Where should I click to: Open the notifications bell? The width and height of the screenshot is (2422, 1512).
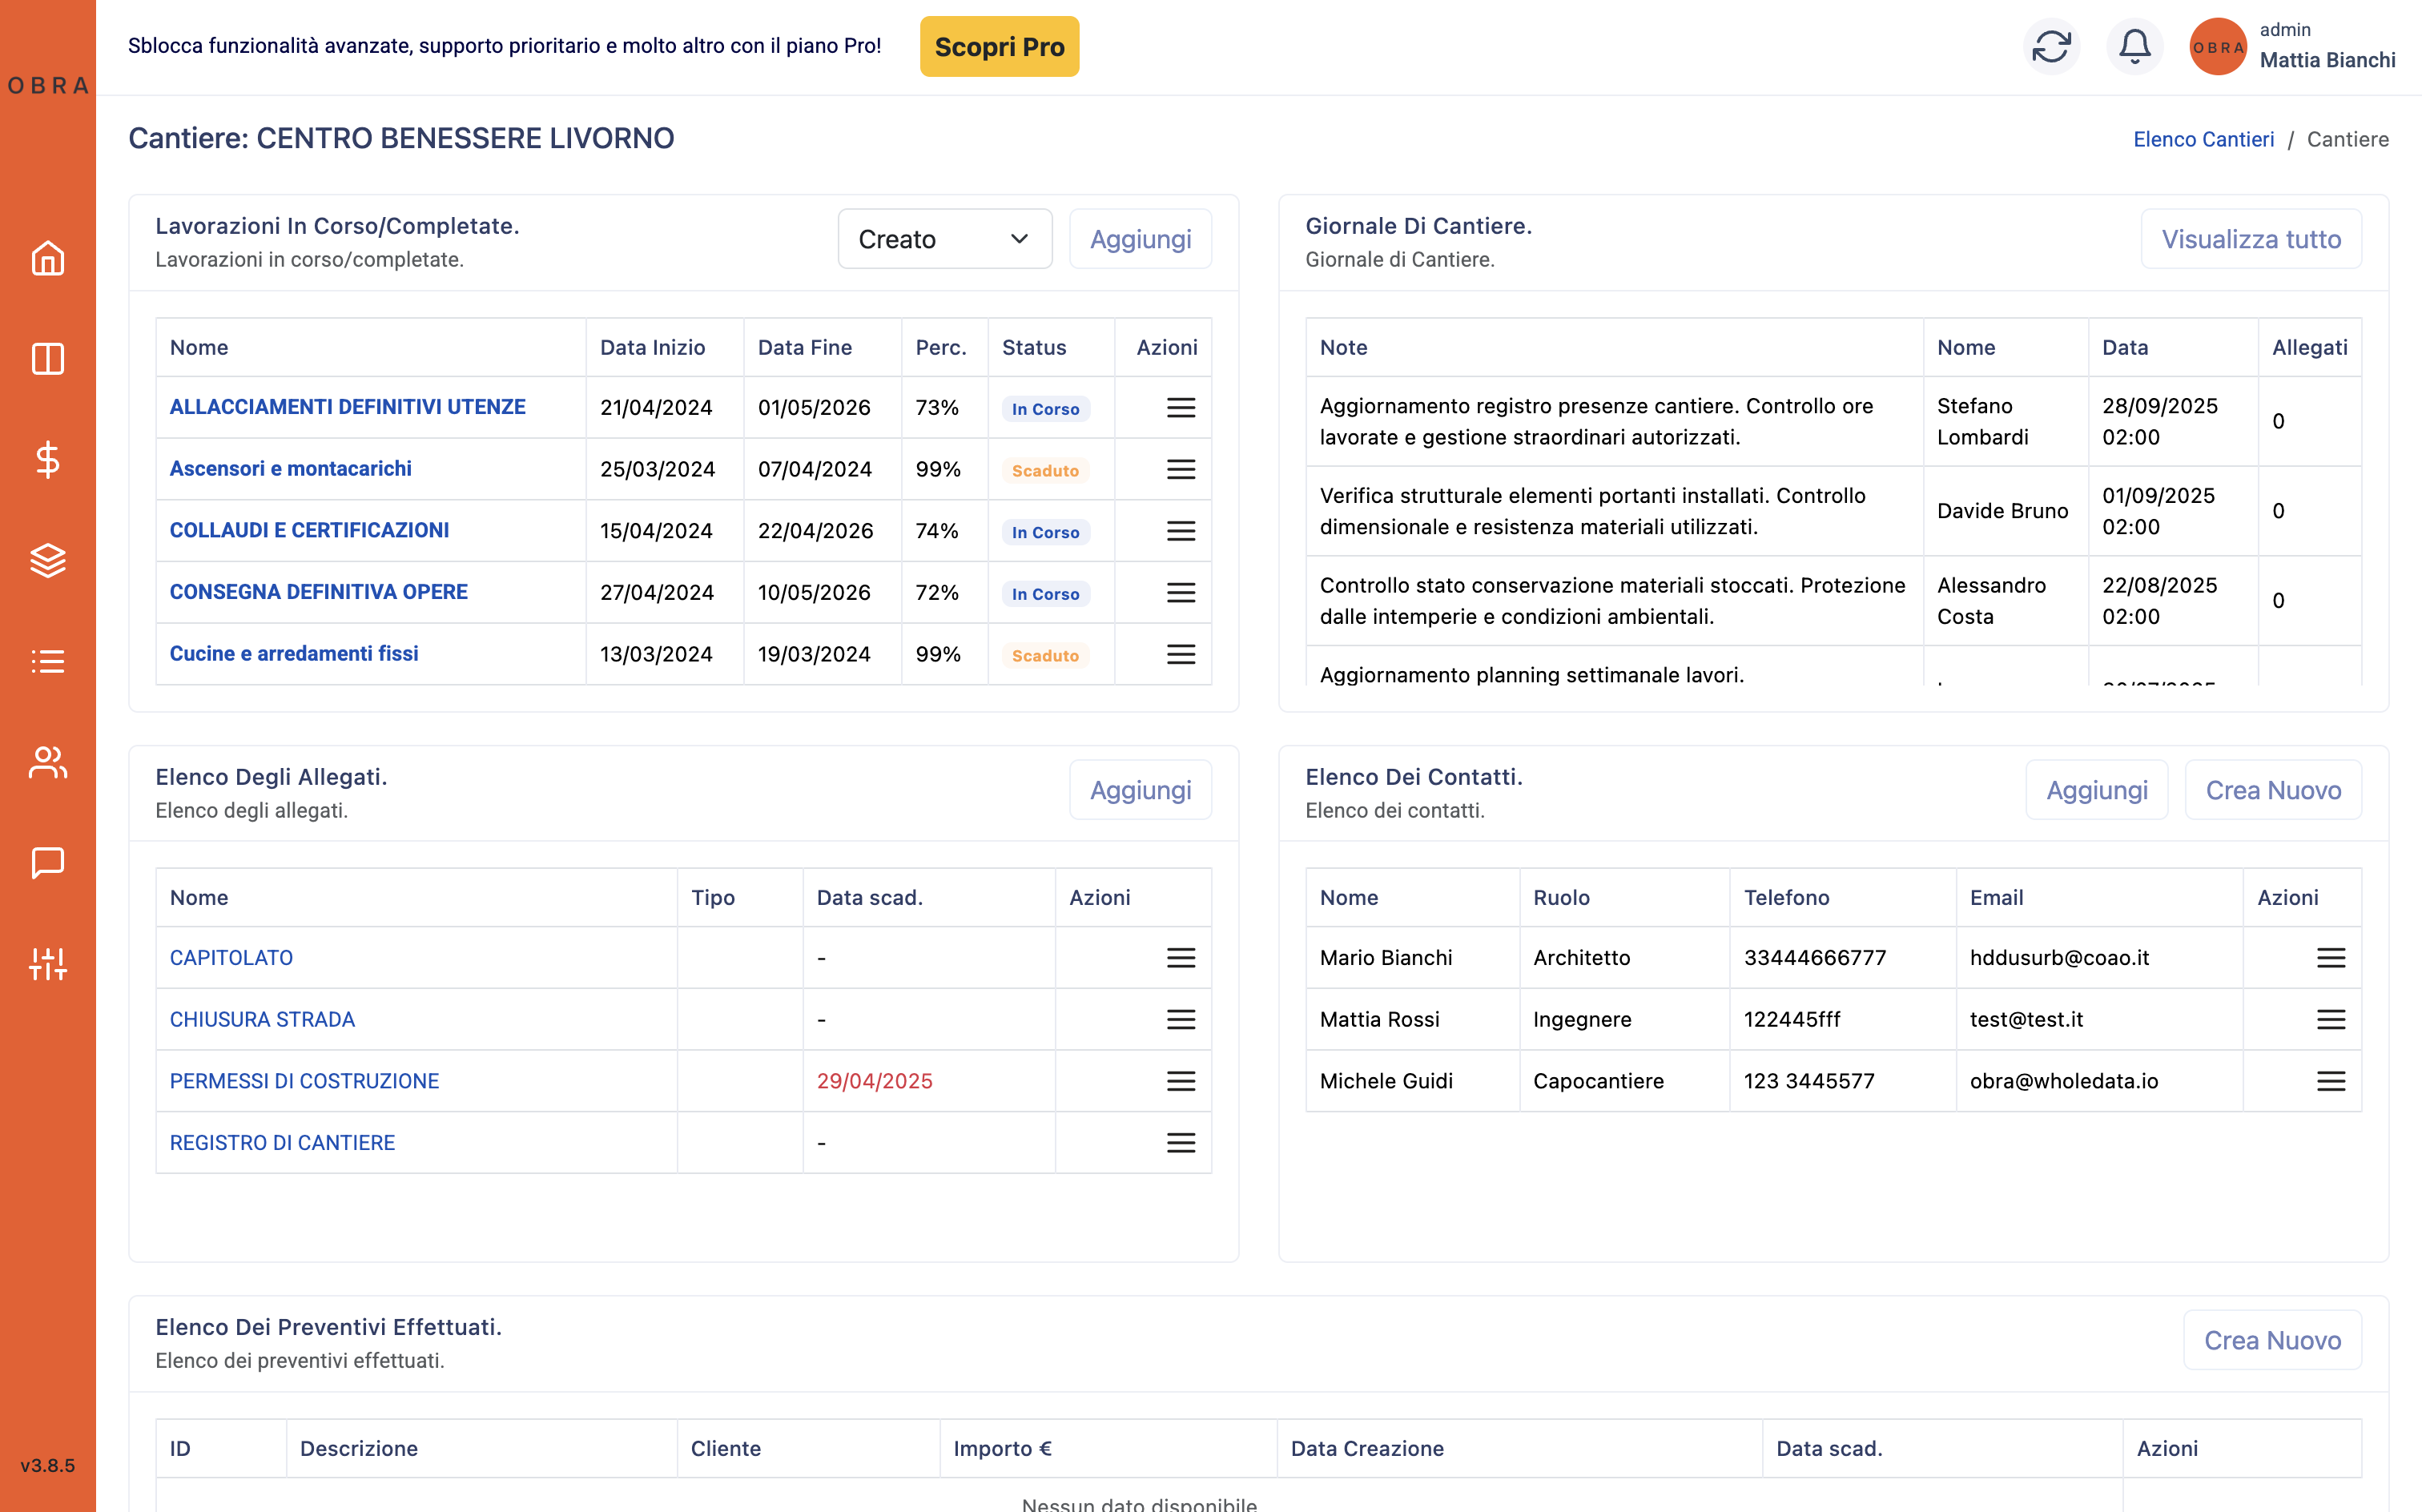point(2134,46)
